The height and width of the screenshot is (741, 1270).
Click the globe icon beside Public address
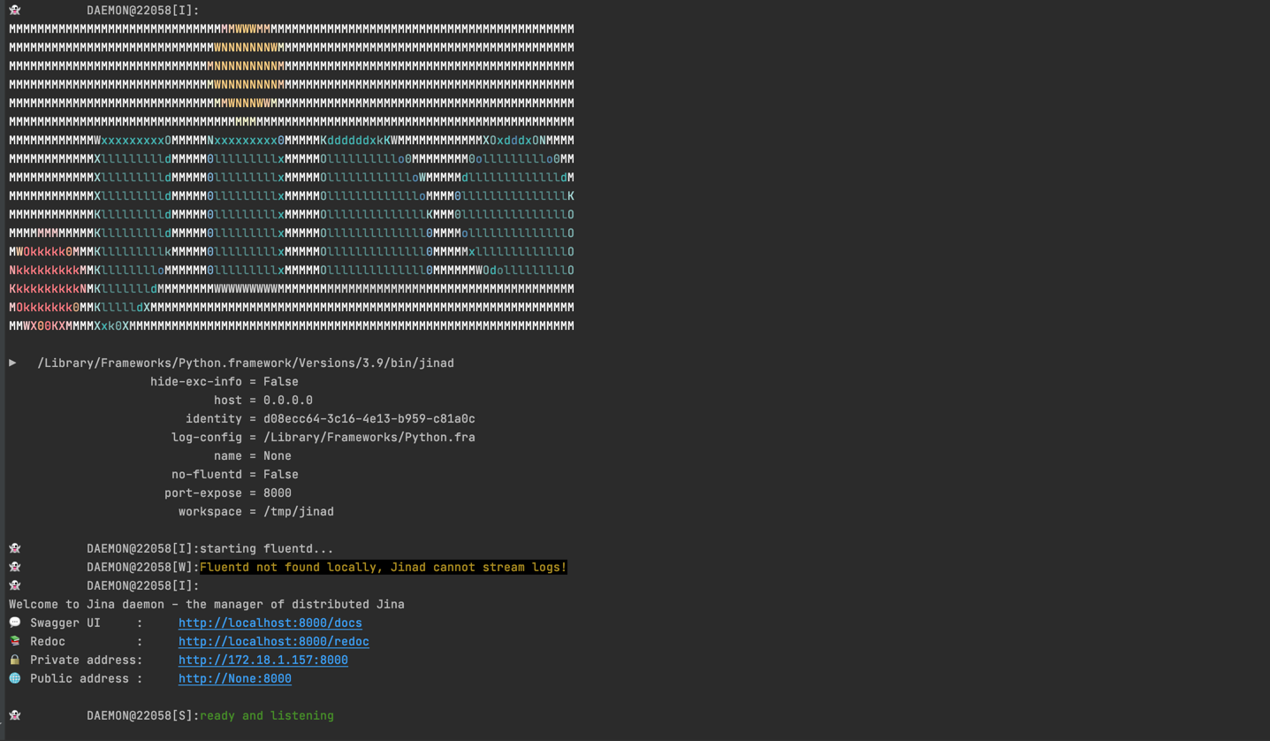15,678
